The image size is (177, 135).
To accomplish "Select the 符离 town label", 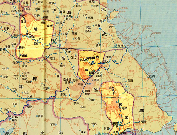I will (x=25, y=66).
